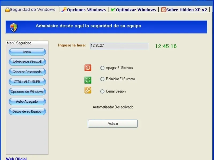Viewport: 214px width, 160px height.
Task: Click the Windows security shield icon
Action: point(14,27)
